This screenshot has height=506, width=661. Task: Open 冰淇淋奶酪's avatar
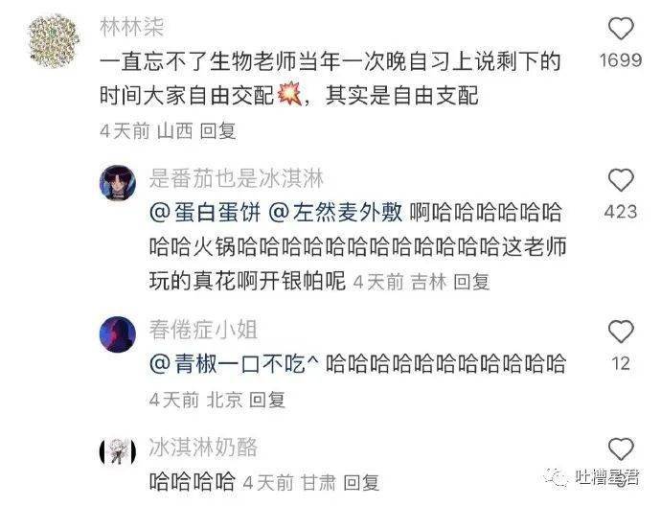118,451
